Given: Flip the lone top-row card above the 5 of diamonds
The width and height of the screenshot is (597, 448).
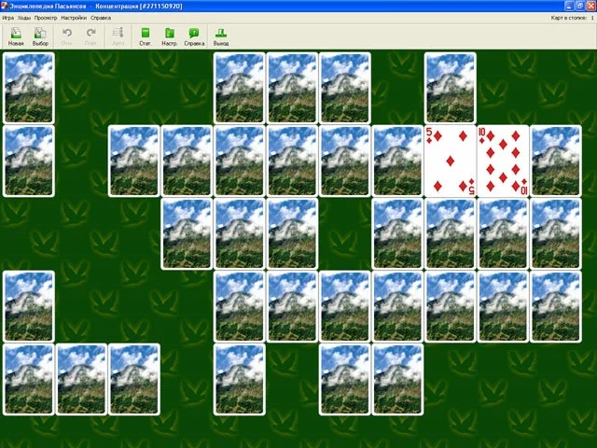Looking at the screenshot, I should pyautogui.click(x=450, y=88).
